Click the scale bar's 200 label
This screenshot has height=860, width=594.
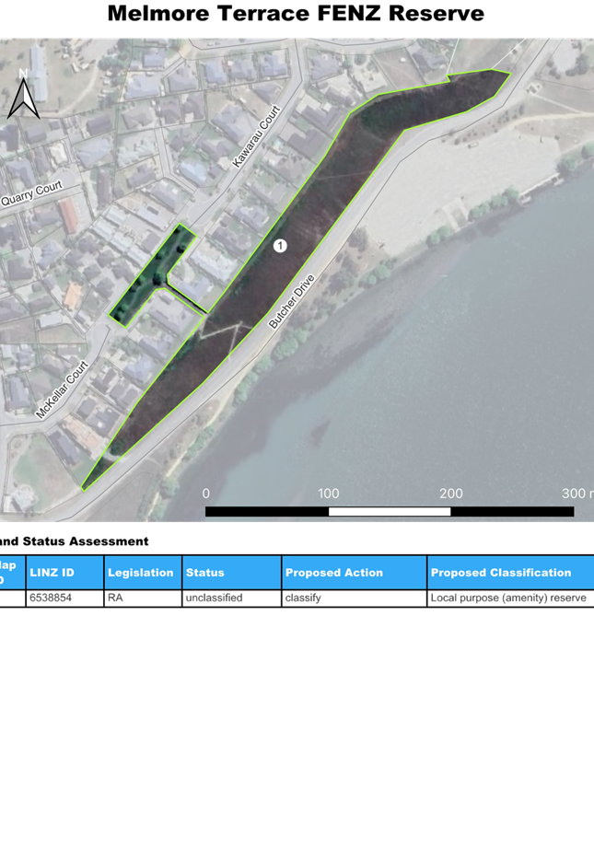coord(450,494)
